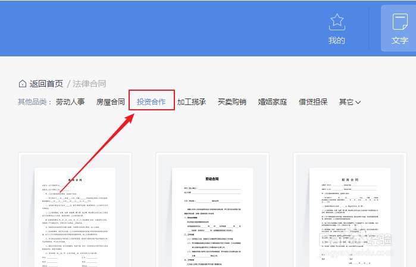Open the first contract template thumbnail
Image resolution: width=416 pixels, height=267 pixels.
pos(75,210)
